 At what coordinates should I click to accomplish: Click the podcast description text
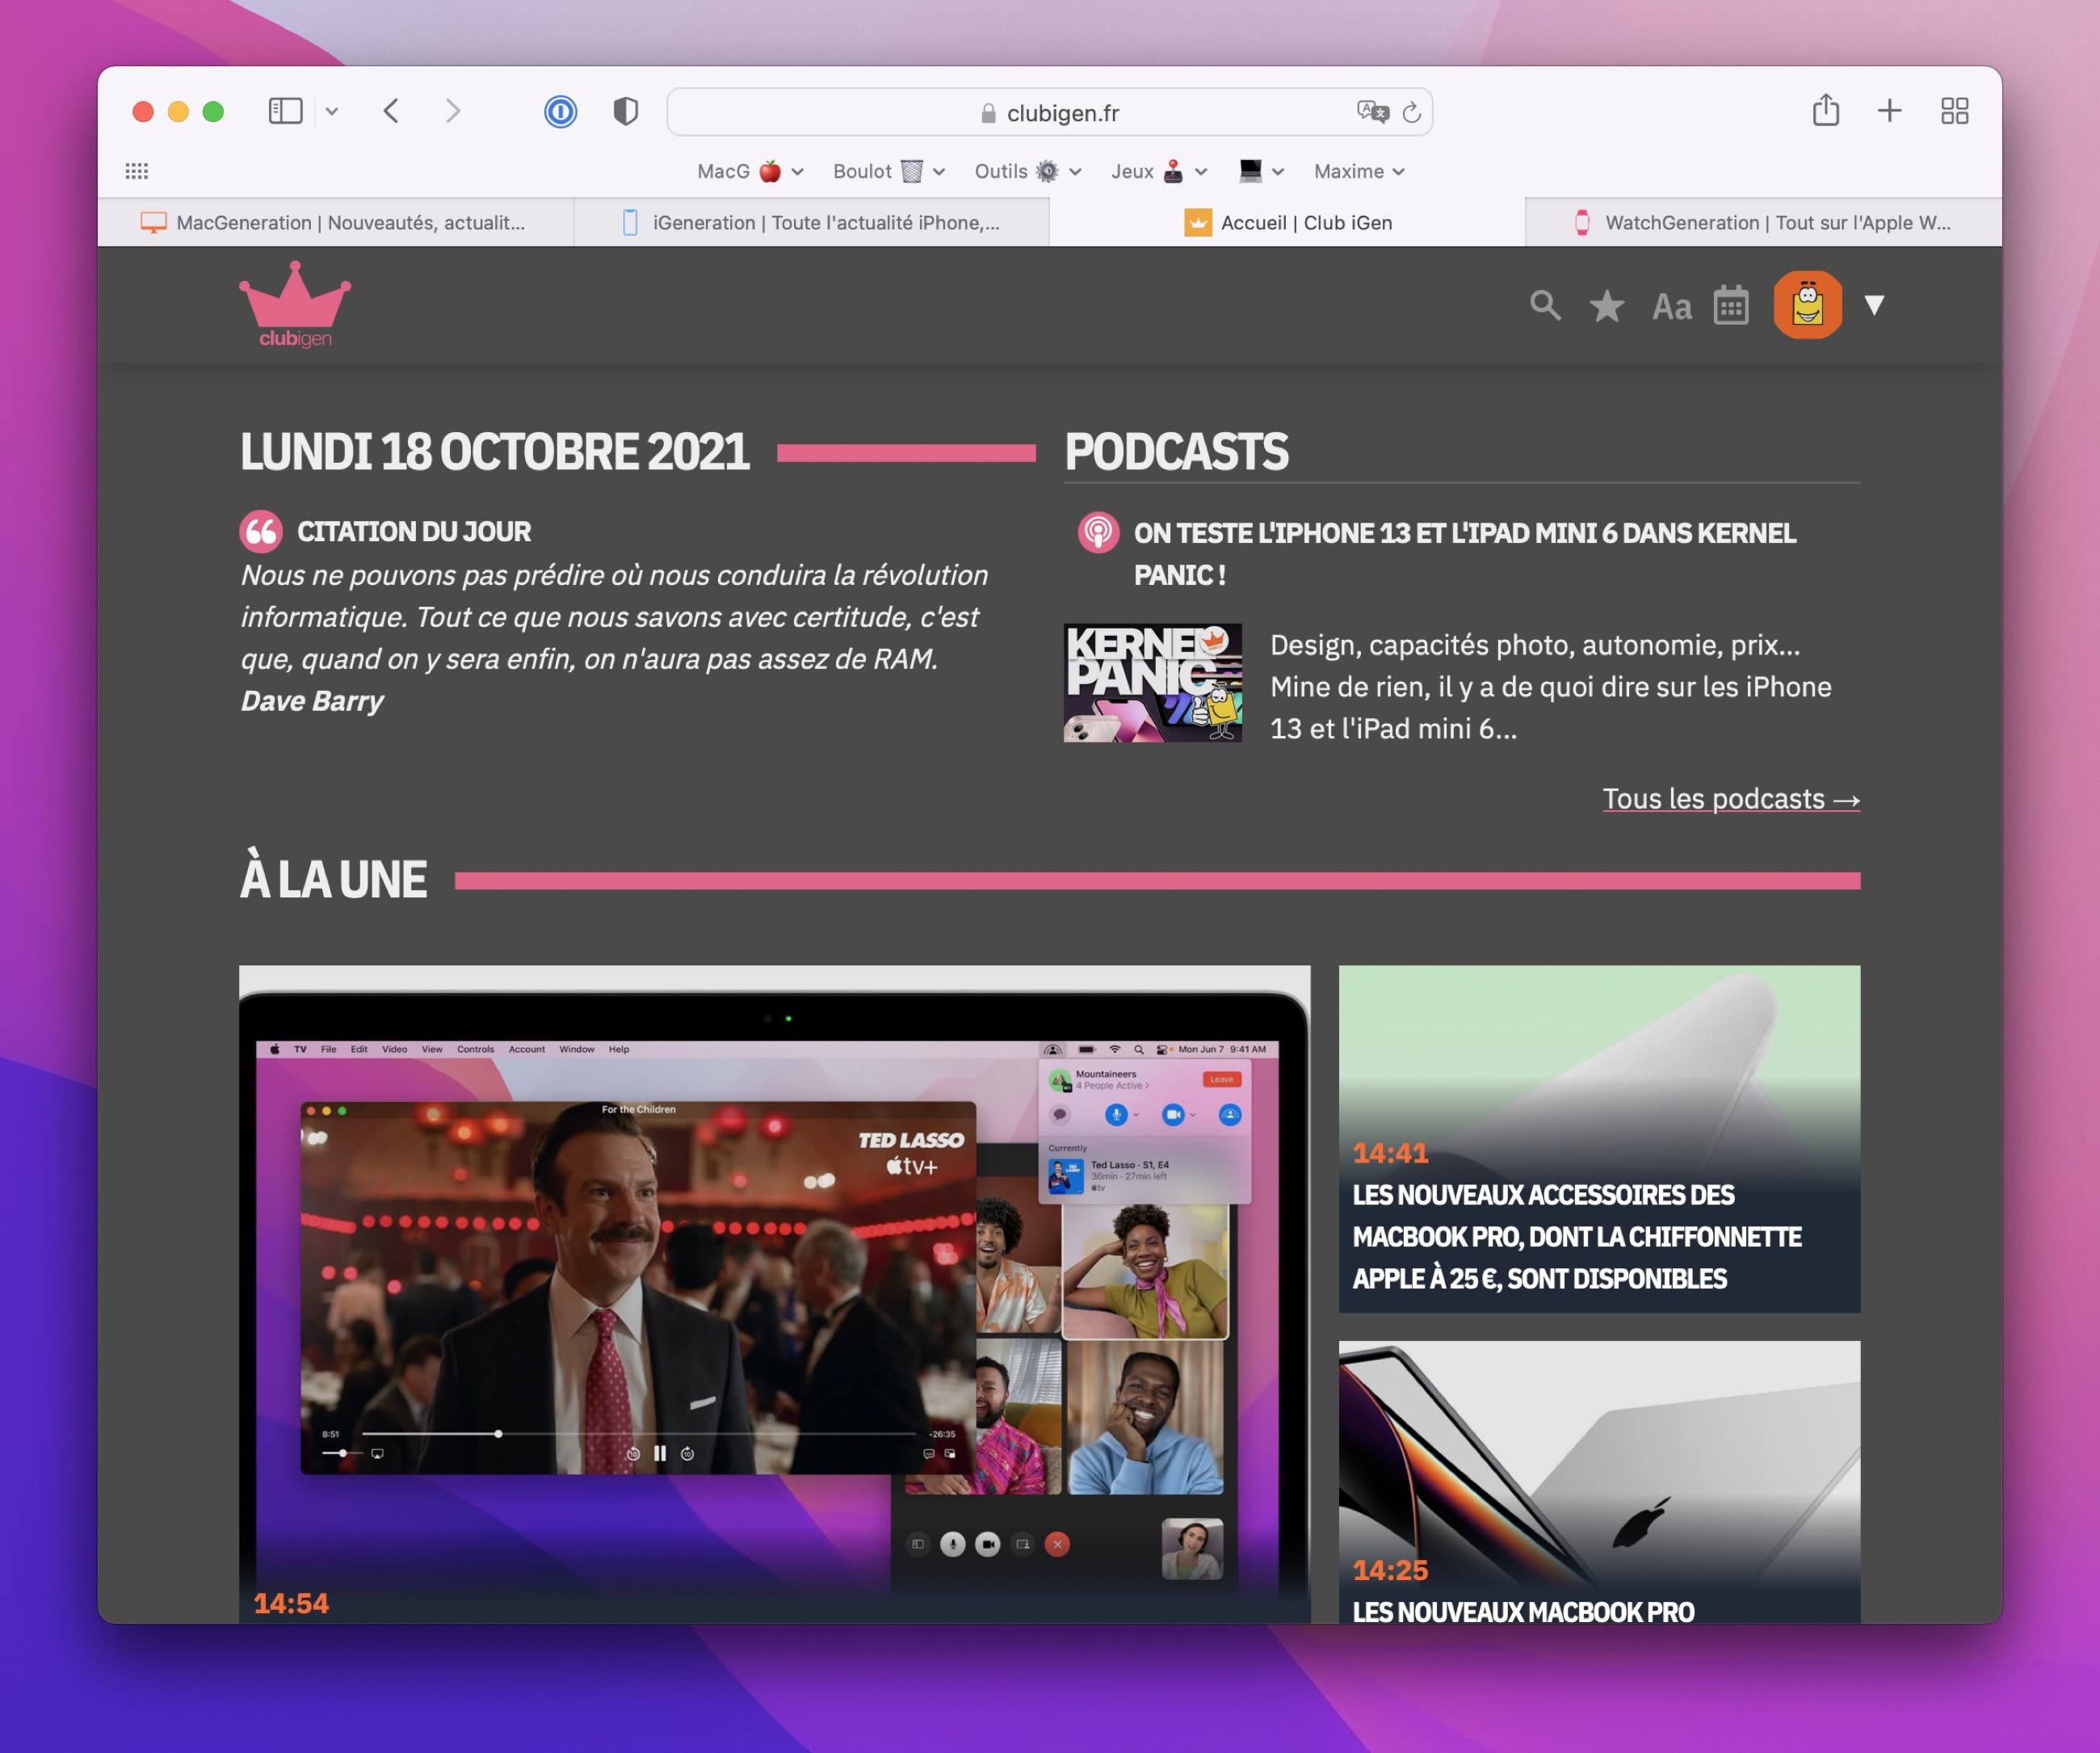(1550, 686)
